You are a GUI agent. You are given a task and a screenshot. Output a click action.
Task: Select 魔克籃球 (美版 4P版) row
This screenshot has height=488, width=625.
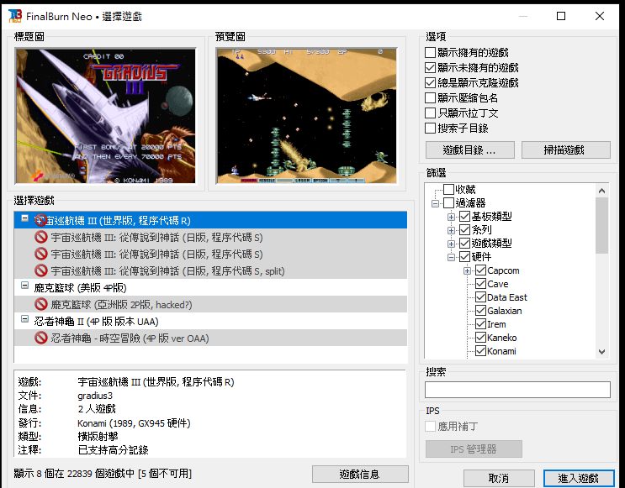(x=210, y=287)
